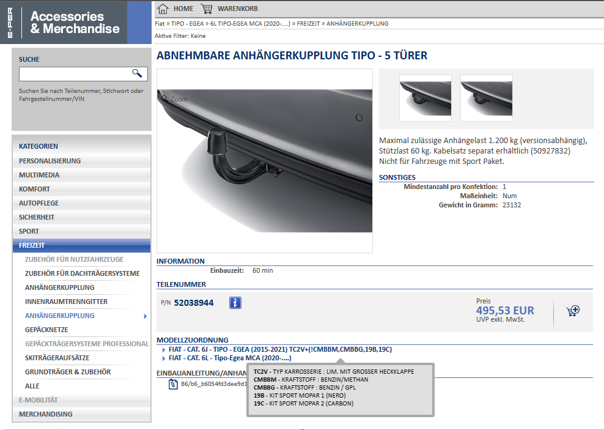Screen dimensions: 604x430
Task: Click the search magnifier icon
Action: [137, 73]
